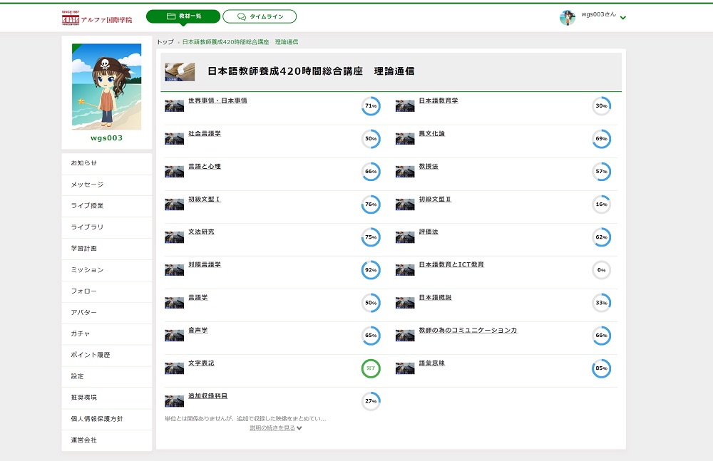Expand the wgs003さん account dropdown arrow
This screenshot has height=461, width=713.
623,18
